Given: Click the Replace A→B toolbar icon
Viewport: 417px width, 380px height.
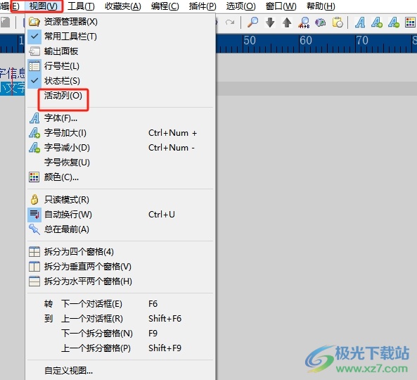Looking at the screenshot, I should tap(304, 23).
